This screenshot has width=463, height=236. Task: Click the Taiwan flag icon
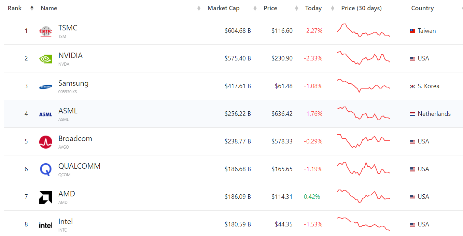(x=412, y=31)
